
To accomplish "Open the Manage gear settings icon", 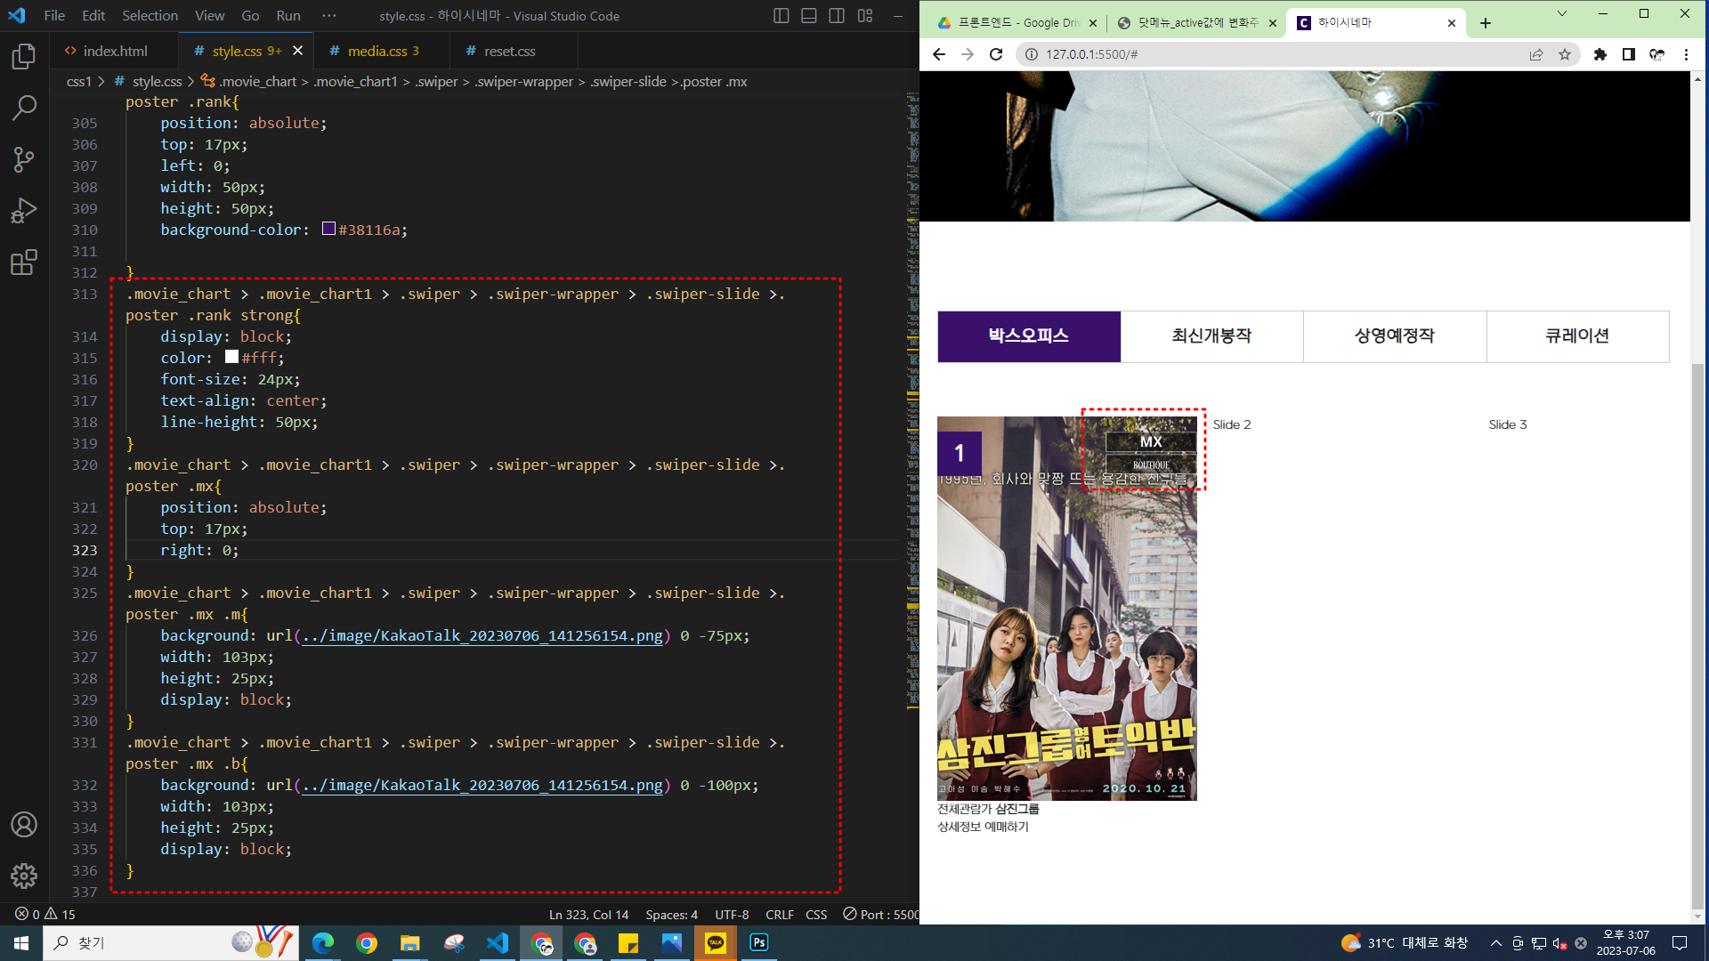I will pyautogui.click(x=24, y=876).
